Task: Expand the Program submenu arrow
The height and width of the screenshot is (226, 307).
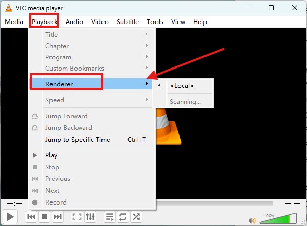Action: 147,57
